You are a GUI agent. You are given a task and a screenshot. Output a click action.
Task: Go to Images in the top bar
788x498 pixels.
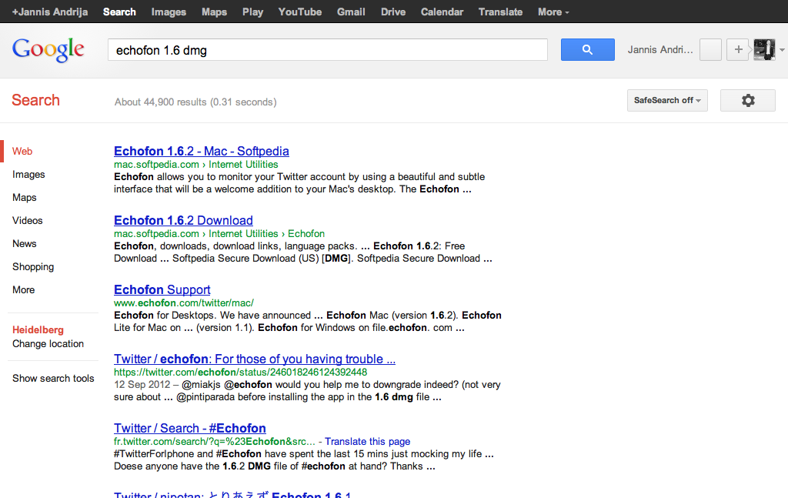(169, 12)
